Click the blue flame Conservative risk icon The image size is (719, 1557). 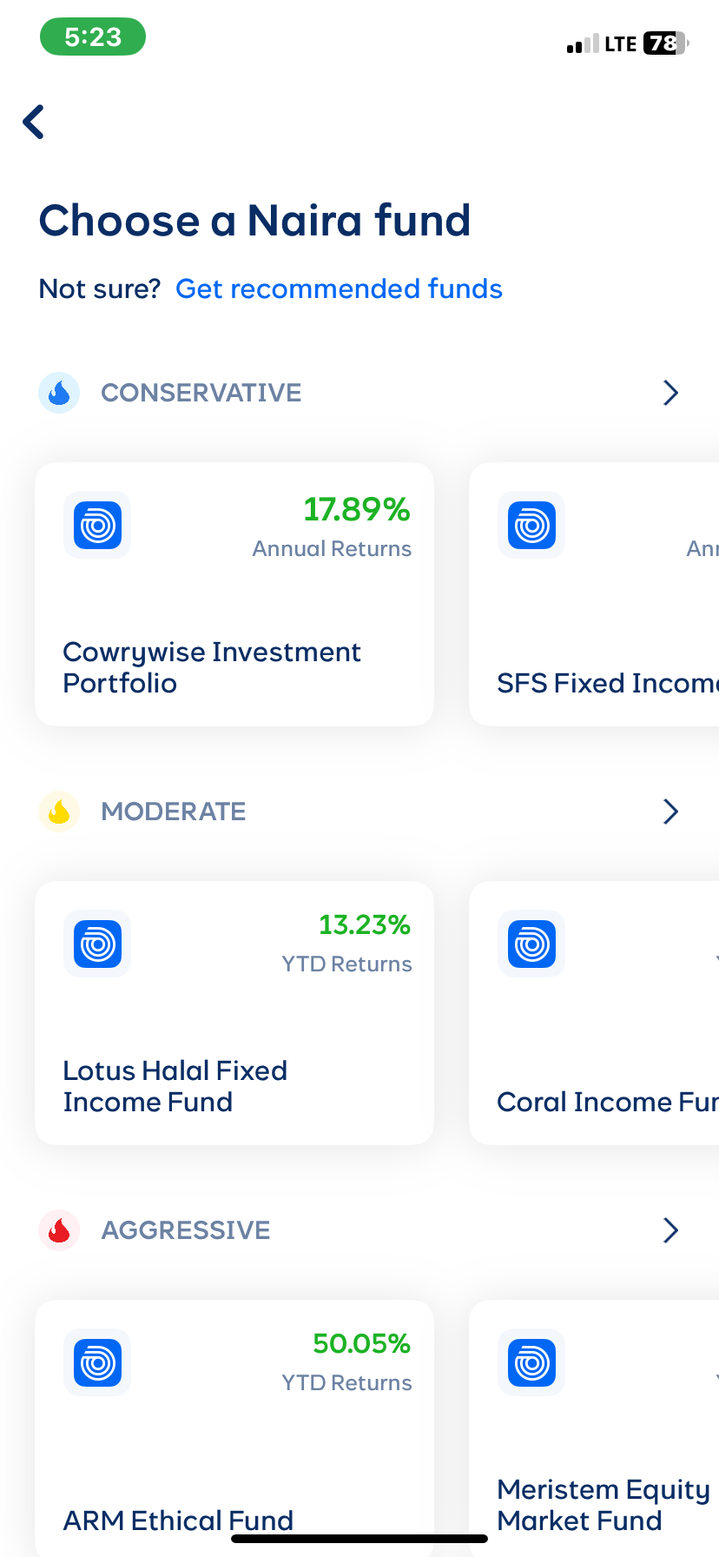pos(58,393)
